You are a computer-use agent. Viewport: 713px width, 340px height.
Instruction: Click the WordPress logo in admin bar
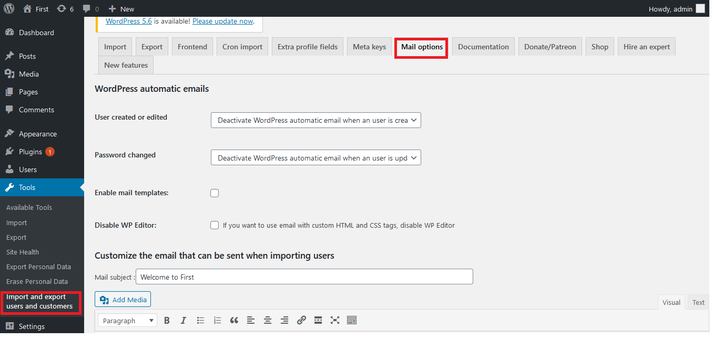click(x=9, y=8)
